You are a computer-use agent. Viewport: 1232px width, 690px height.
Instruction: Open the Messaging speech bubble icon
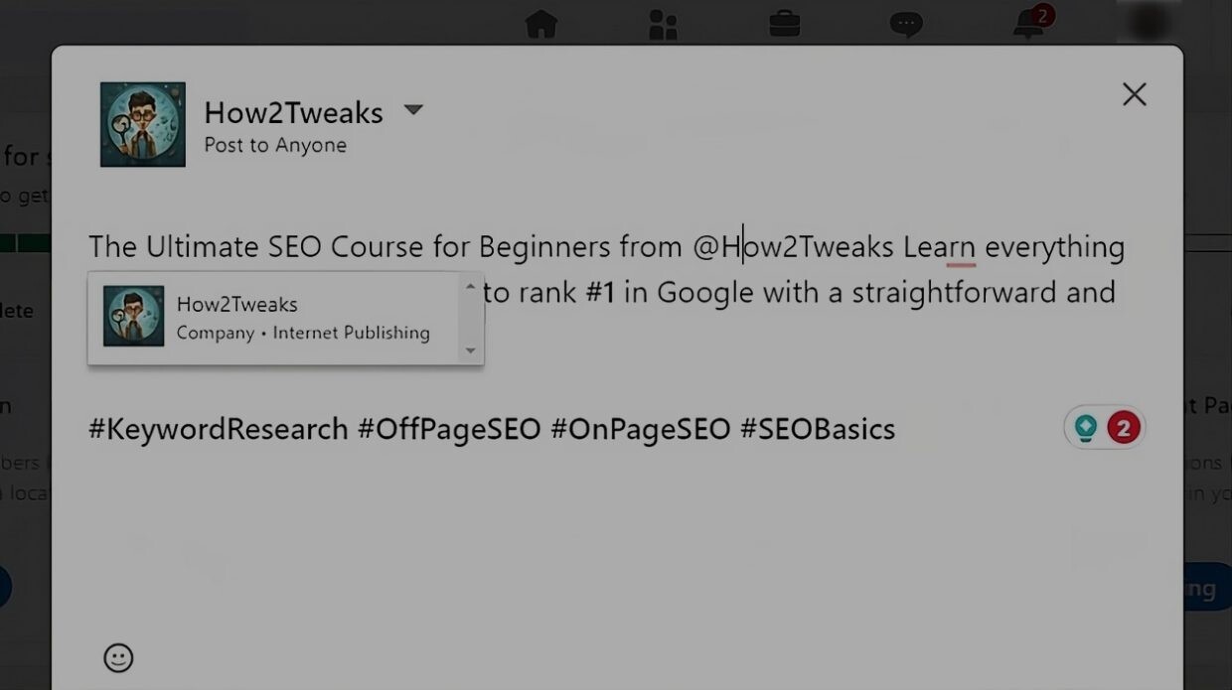tap(906, 25)
